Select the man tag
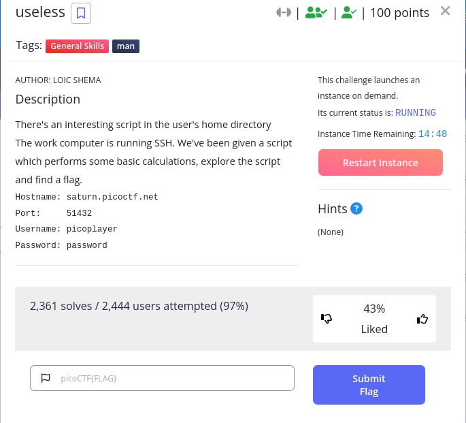The image size is (466, 423). pos(126,46)
